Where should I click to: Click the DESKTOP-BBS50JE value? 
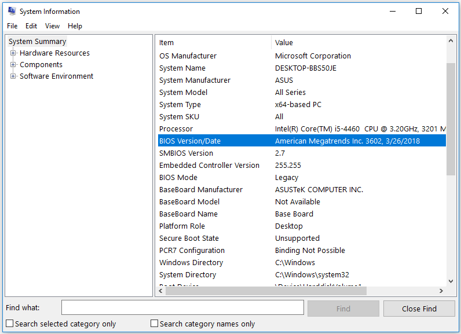(x=306, y=68)
